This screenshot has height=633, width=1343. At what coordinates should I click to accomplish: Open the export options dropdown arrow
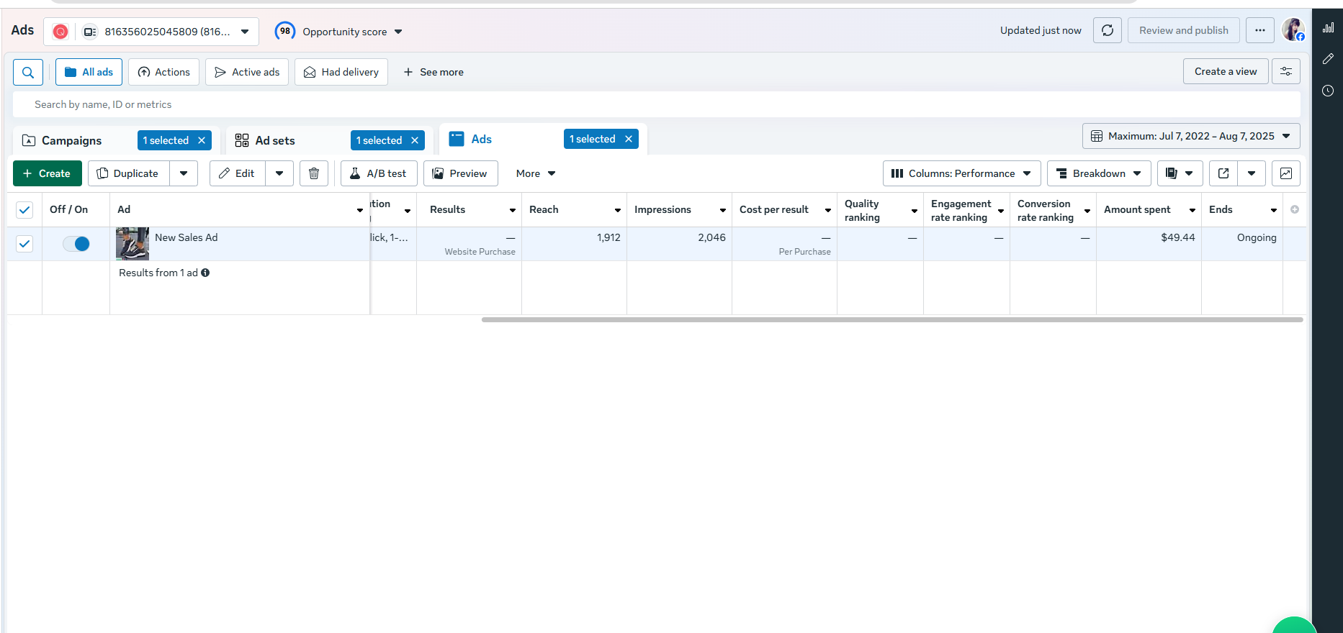coord(1252,173)
